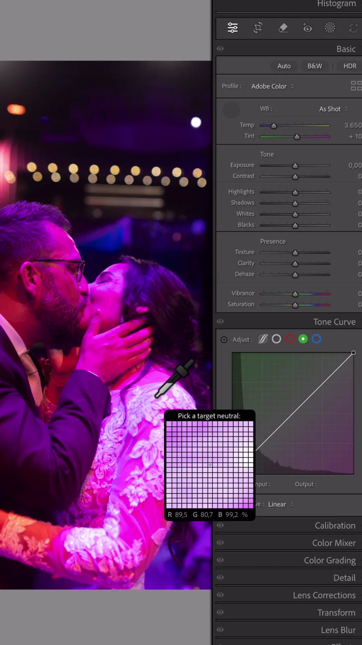Open the Linear point curve dropdown
362x645 pixels.
tap(280, 504)
